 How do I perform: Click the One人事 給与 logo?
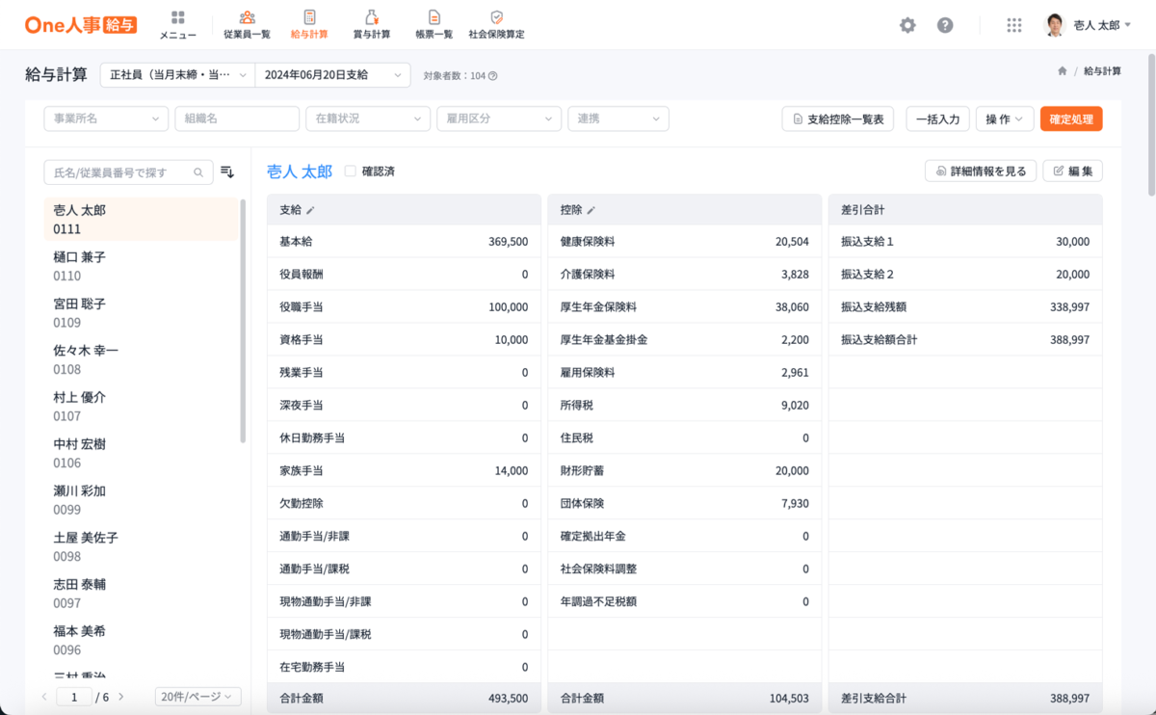click(x=80, y=25)
